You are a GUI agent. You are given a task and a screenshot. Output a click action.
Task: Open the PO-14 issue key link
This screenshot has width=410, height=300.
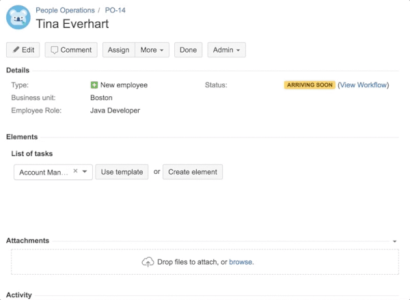point(117,10)
